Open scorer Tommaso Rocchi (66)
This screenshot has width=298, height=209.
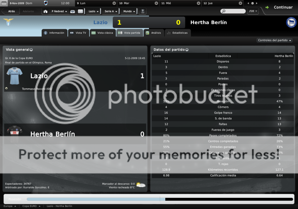point(37,89)
